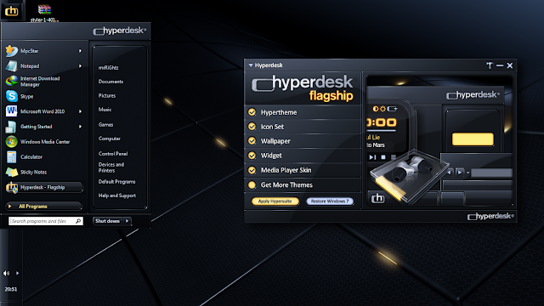The width and height of the screenshot is (544, 306).
Task: Click Restore Windows 7 button
Action: [x=330, y=201]
